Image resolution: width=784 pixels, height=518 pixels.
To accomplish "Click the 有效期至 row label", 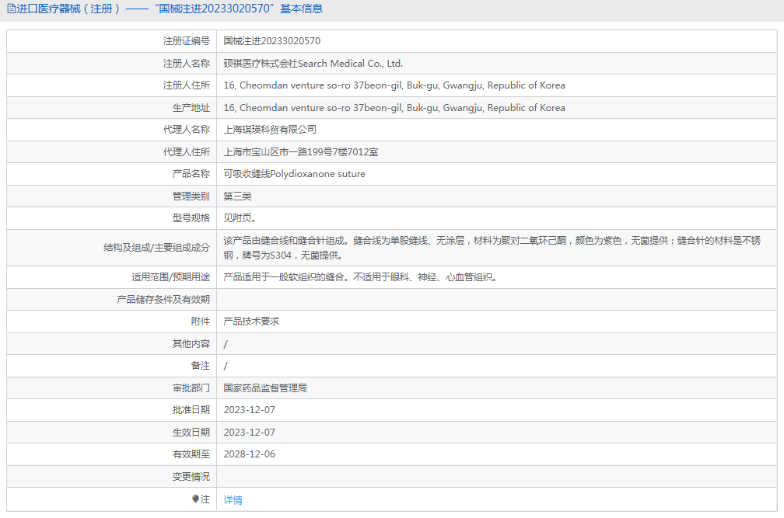I will coord(191,454).
